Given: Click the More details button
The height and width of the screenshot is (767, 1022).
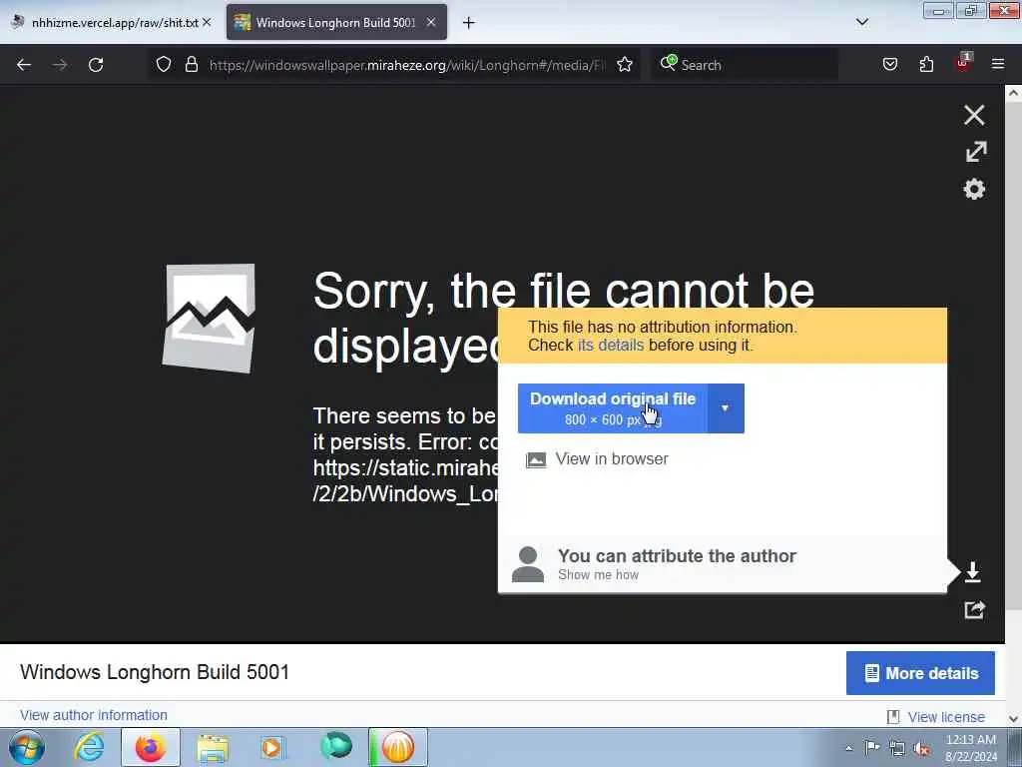Looking at the screenshot, I should pos(920,673).
